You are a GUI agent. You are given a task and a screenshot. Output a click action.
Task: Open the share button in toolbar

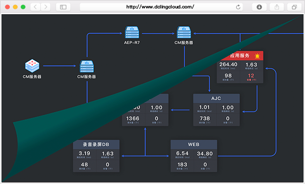[x=277, y=7]
